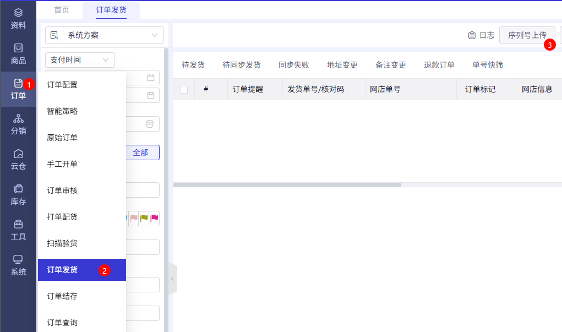Screen dimensions: 562x332
Task: Expand the 系统方案 dropdown
Action: [113, 35]
